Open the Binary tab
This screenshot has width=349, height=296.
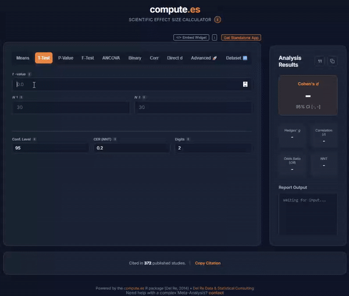(135, 58)
